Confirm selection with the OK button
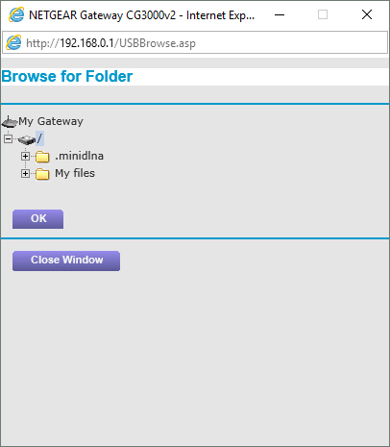 (37, 219)
